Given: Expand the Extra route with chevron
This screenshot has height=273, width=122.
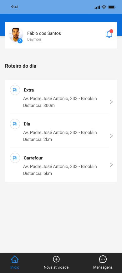Looking at the screenshot, I should pyautogui.click(x=111, y=102).
